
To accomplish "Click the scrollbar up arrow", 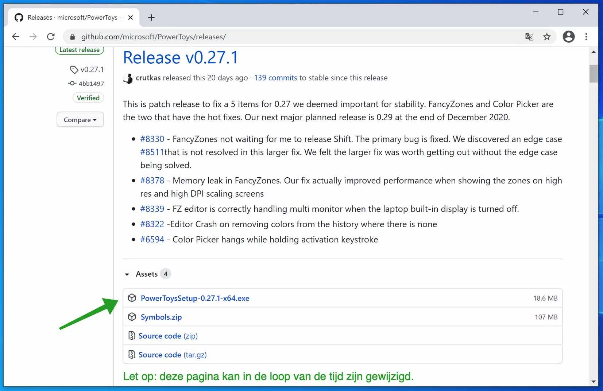I will point(594,52).
